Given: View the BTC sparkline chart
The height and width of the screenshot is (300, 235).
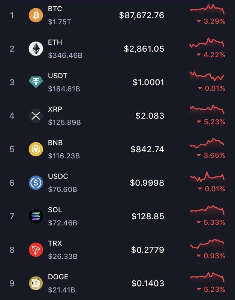Looking at the screenshot, I should (x=207, y=9).
